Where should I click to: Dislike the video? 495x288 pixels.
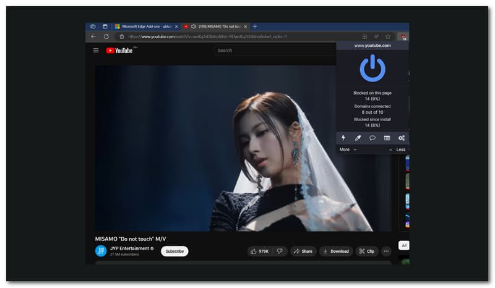point(280,252)
